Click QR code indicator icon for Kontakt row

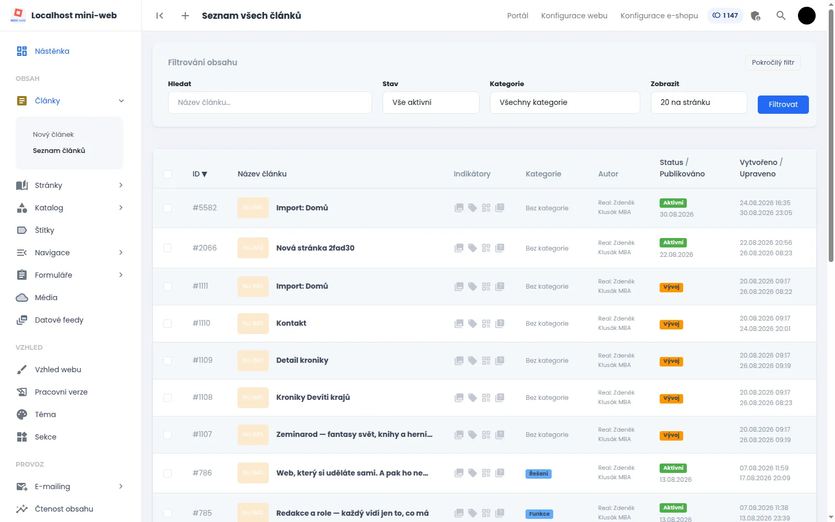click(486, 324)
